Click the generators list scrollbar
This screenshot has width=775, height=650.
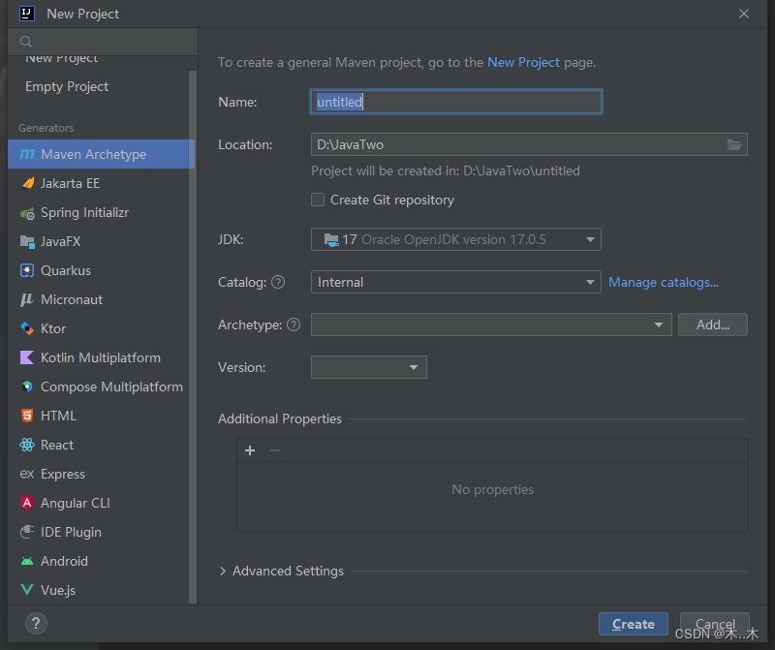(x=193, y=336)
